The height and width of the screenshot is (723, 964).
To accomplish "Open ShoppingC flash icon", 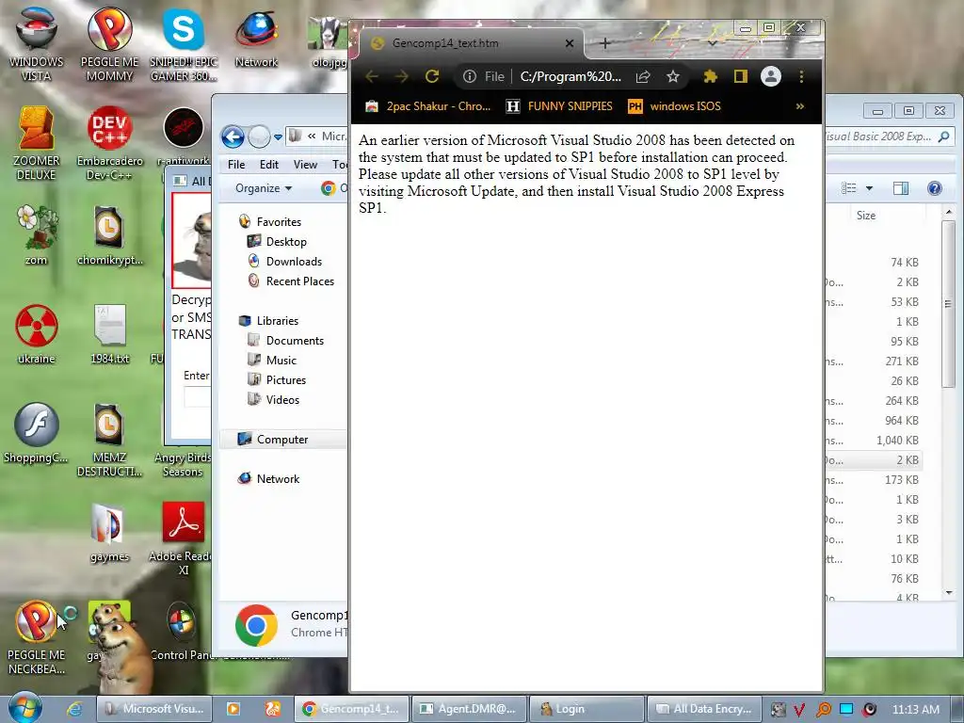I will pos(37,433).
